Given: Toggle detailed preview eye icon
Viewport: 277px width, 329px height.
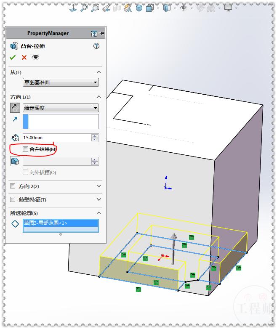Looking at the screenshot, I should click(35, 57).
